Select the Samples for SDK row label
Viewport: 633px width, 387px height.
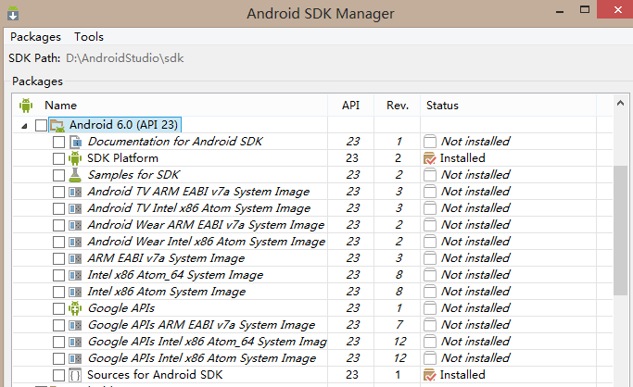pos(133,175)
